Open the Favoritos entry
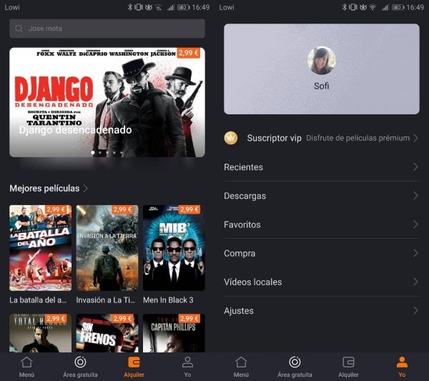Screen dimensions: 429x381 tap(322, 224)
